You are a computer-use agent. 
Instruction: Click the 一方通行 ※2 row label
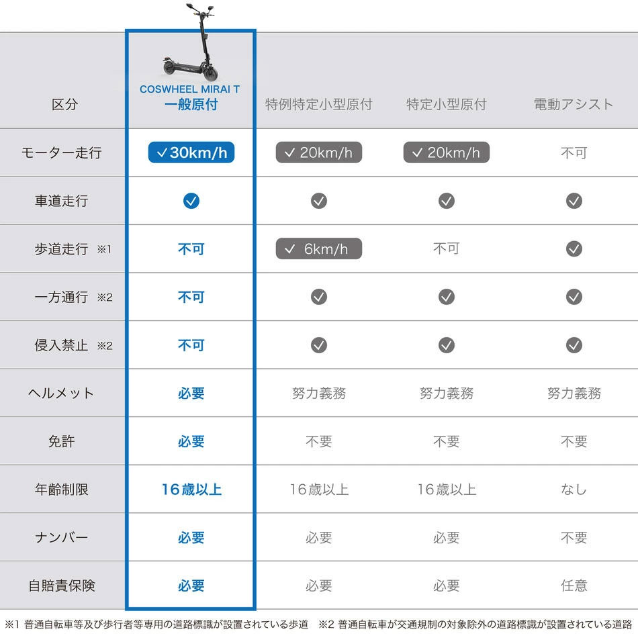pyautogui.click(x=73, y=297)
